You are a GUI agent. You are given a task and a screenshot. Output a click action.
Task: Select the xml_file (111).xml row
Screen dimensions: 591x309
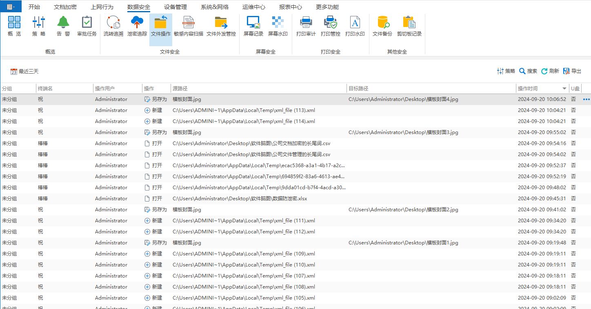[x=295, y=221]
